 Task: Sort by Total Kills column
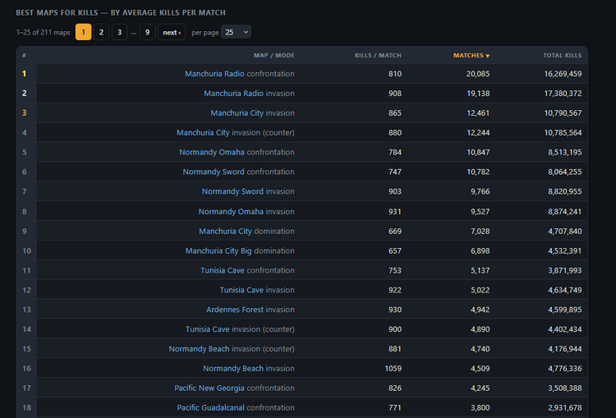(562, 55)
